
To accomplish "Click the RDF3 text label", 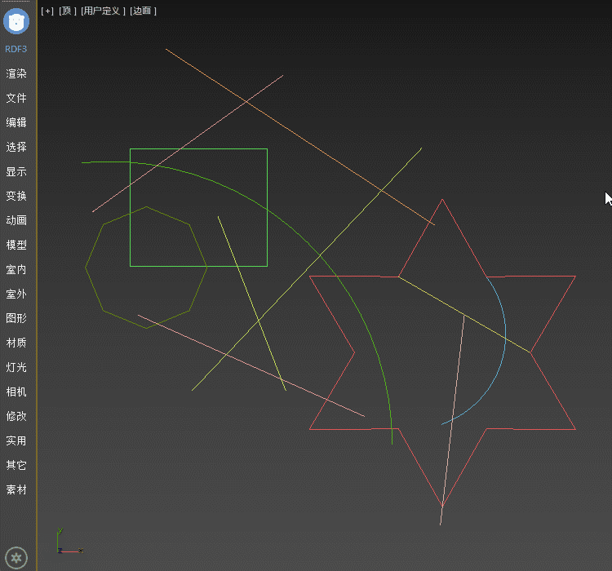I will [x=16, y=49].
